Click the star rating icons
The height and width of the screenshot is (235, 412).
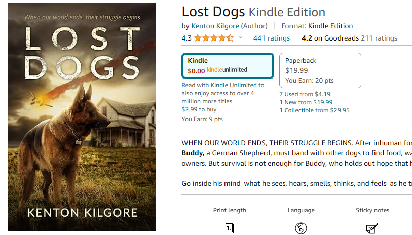213,38
